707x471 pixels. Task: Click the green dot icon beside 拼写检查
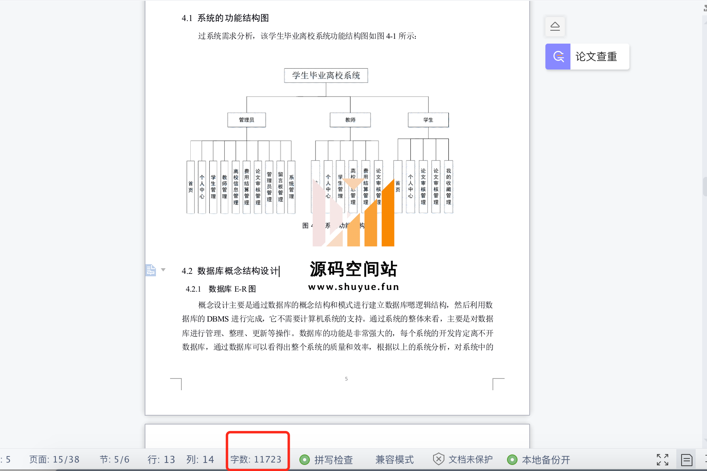304,460
